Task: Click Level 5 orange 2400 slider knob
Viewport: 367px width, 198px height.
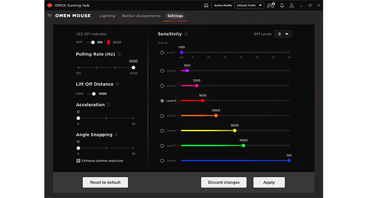Action: point(216,116)
